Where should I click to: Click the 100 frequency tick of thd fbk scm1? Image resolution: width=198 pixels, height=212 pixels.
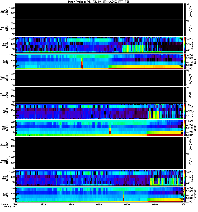tap(12, 127)
